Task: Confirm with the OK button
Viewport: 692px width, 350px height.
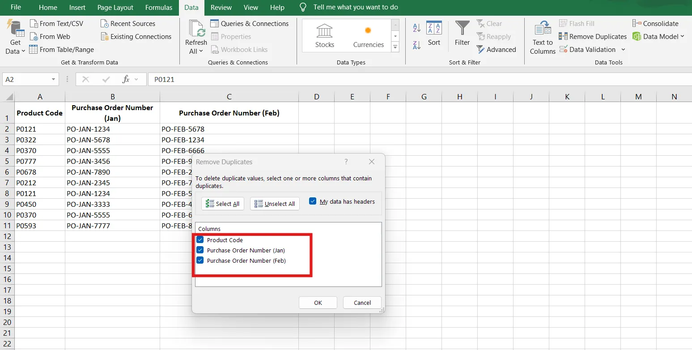Action: (x=318, y=303)
